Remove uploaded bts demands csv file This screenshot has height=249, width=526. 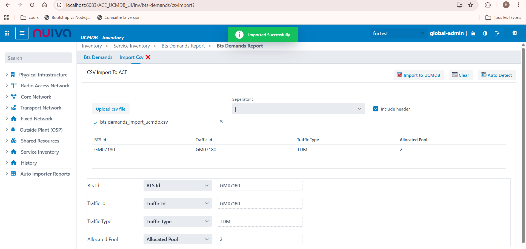[221, 121]
